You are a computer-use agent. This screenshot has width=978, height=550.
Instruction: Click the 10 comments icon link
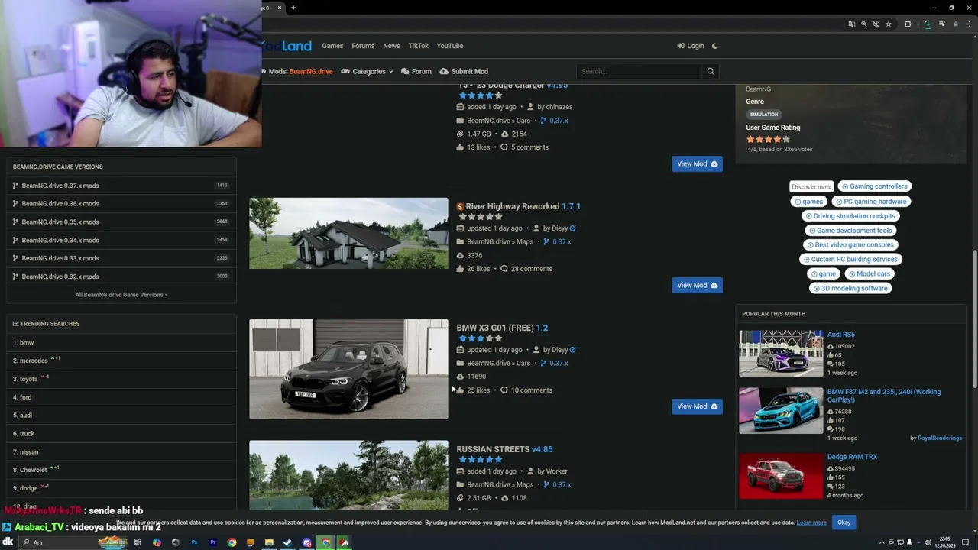coord(526,390)
